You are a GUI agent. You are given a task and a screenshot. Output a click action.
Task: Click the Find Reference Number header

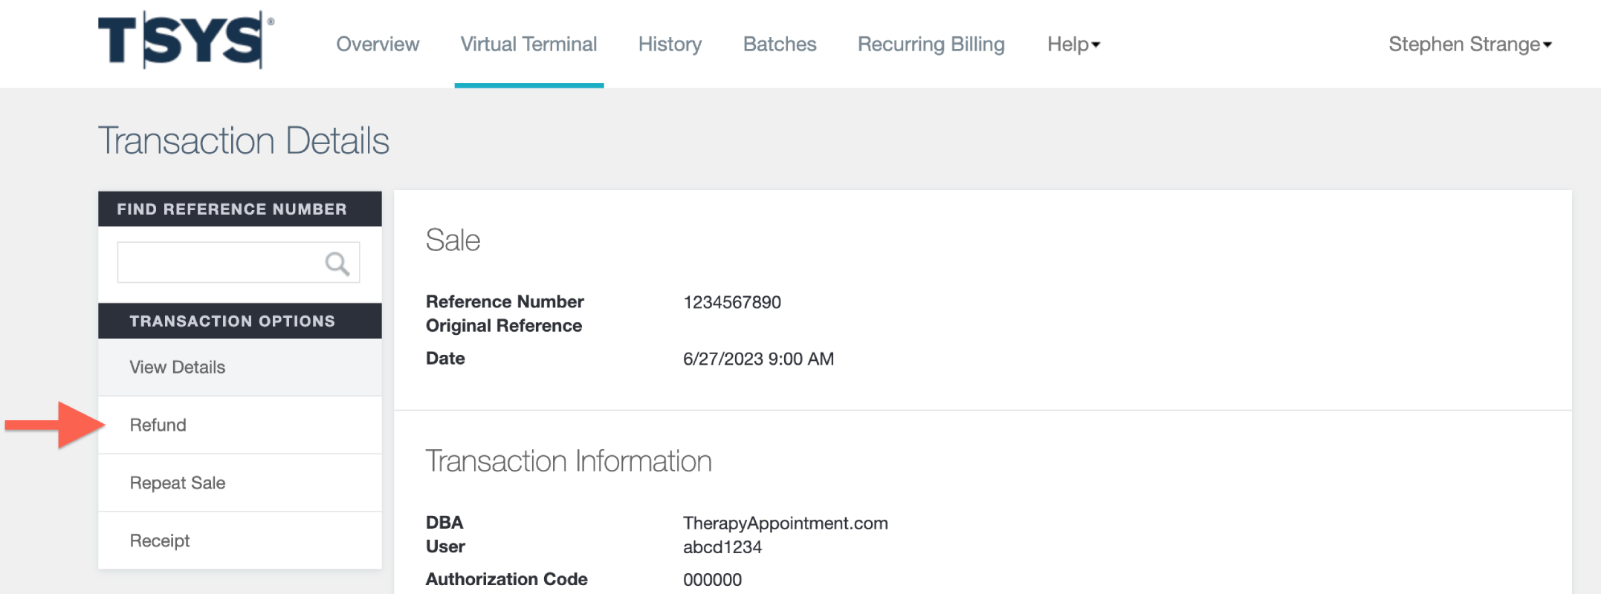(239, 209)
